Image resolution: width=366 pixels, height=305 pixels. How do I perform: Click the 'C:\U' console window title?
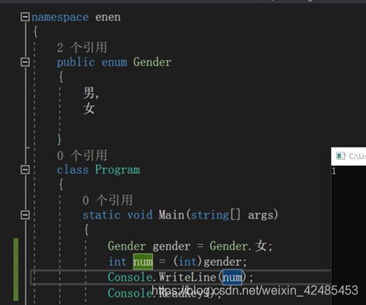point(357,156)
